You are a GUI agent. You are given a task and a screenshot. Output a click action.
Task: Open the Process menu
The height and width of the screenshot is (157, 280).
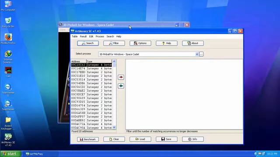100,36
